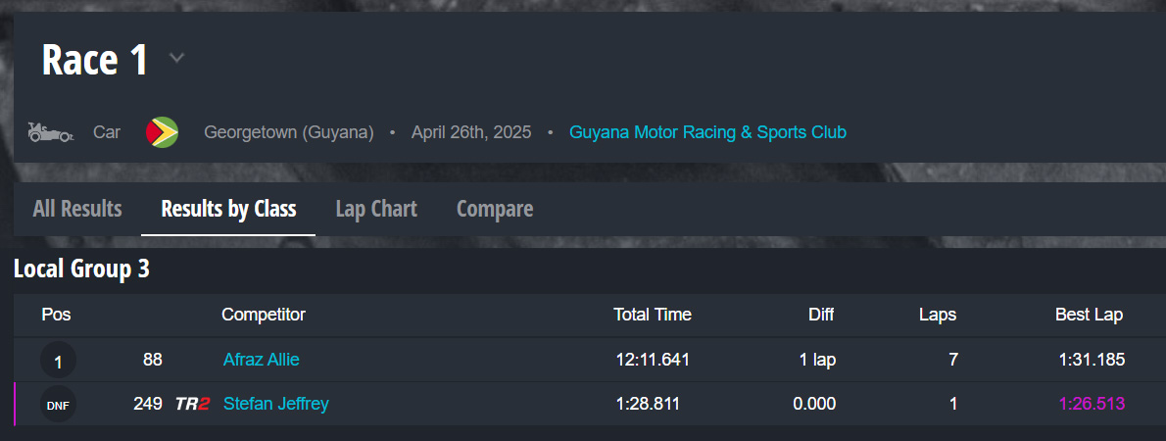Screen dimensions: 1166x441
Task: Open Stefan Jeffrey competitor profile
Action: (275, 404)
